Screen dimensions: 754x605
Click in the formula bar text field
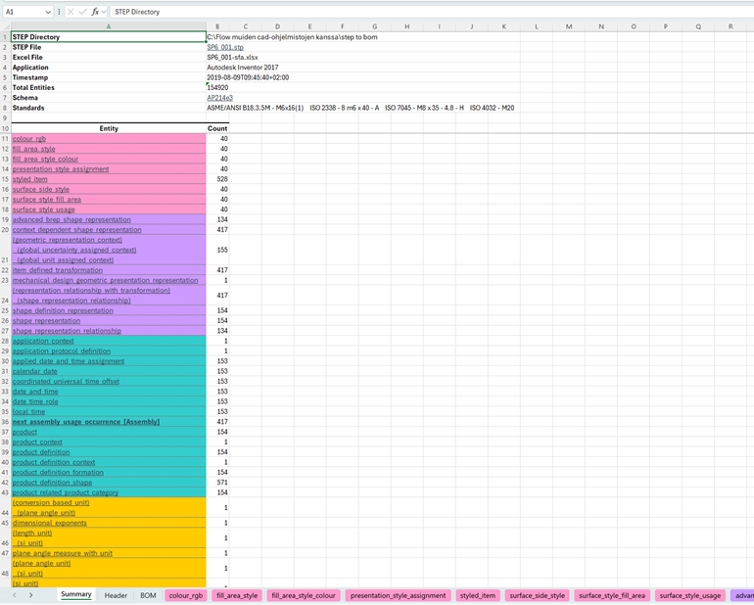[x=392, y=12]
